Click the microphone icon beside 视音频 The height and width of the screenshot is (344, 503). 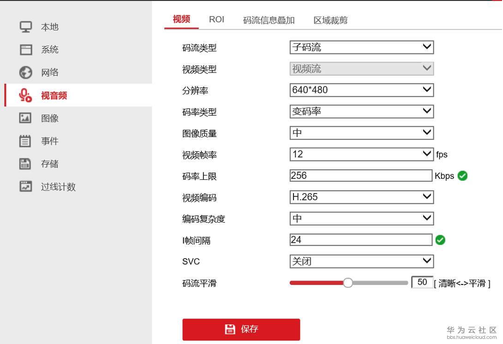pos(25,95)
